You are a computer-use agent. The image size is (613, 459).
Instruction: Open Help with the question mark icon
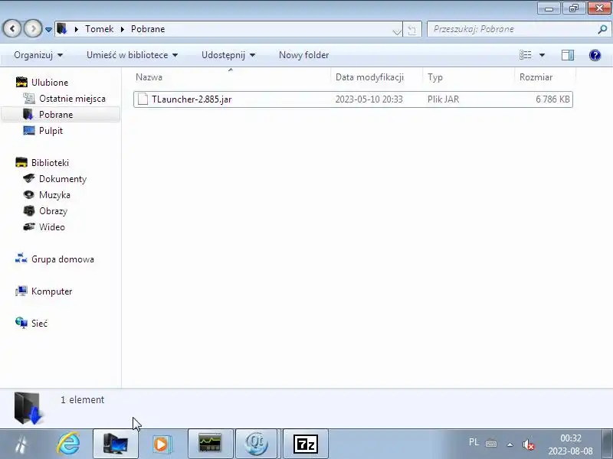click(595, 55)
